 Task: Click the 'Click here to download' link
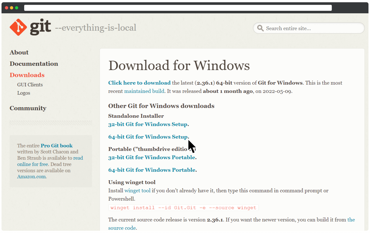(140, 83)
